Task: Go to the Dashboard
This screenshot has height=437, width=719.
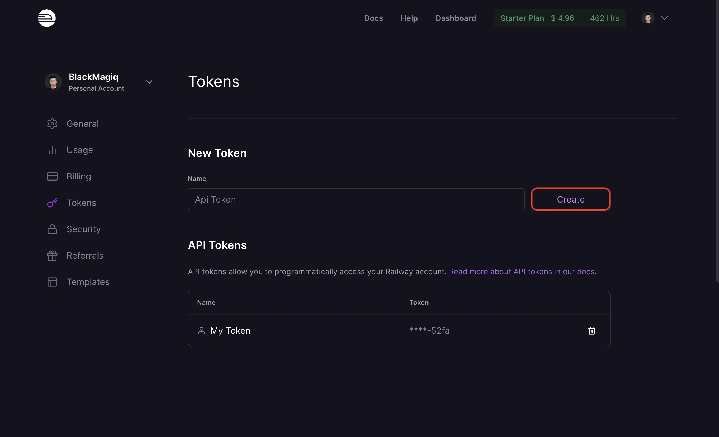Action: tap(456, 18)
